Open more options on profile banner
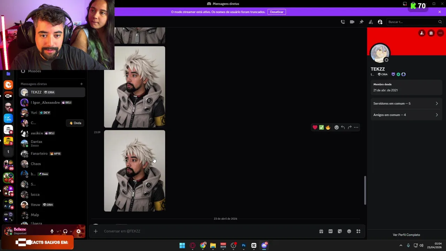 (440, 33)
